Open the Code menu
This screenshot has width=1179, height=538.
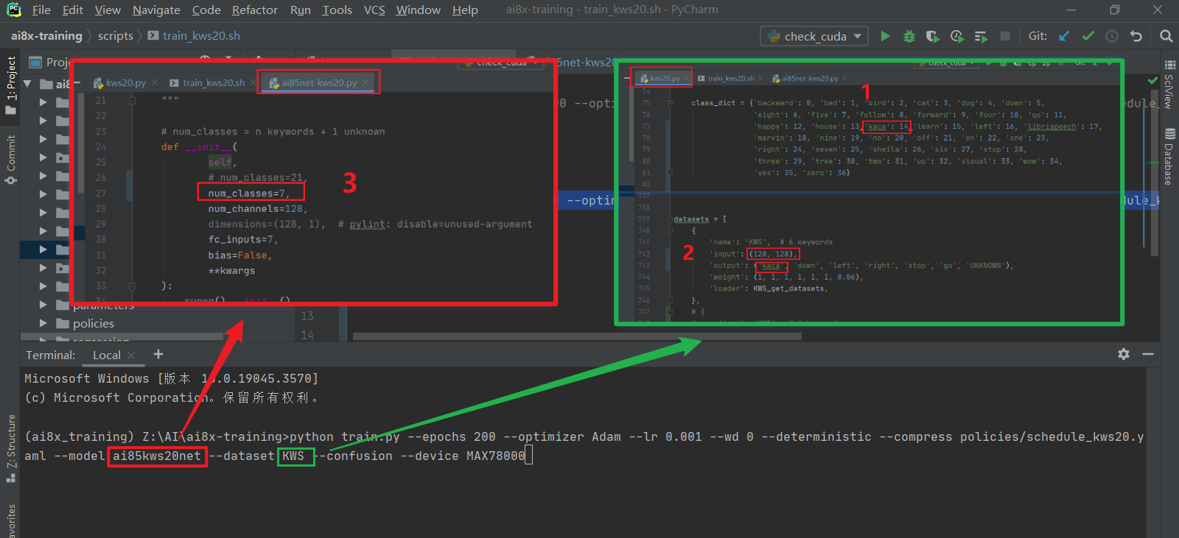pos(206,10)
